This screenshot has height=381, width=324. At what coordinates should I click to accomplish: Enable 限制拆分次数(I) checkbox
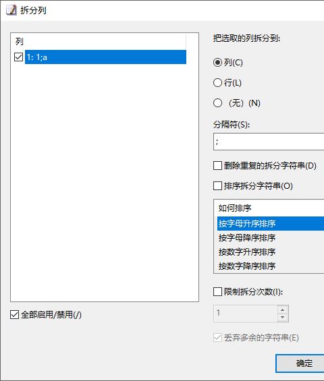click(217, 291)
